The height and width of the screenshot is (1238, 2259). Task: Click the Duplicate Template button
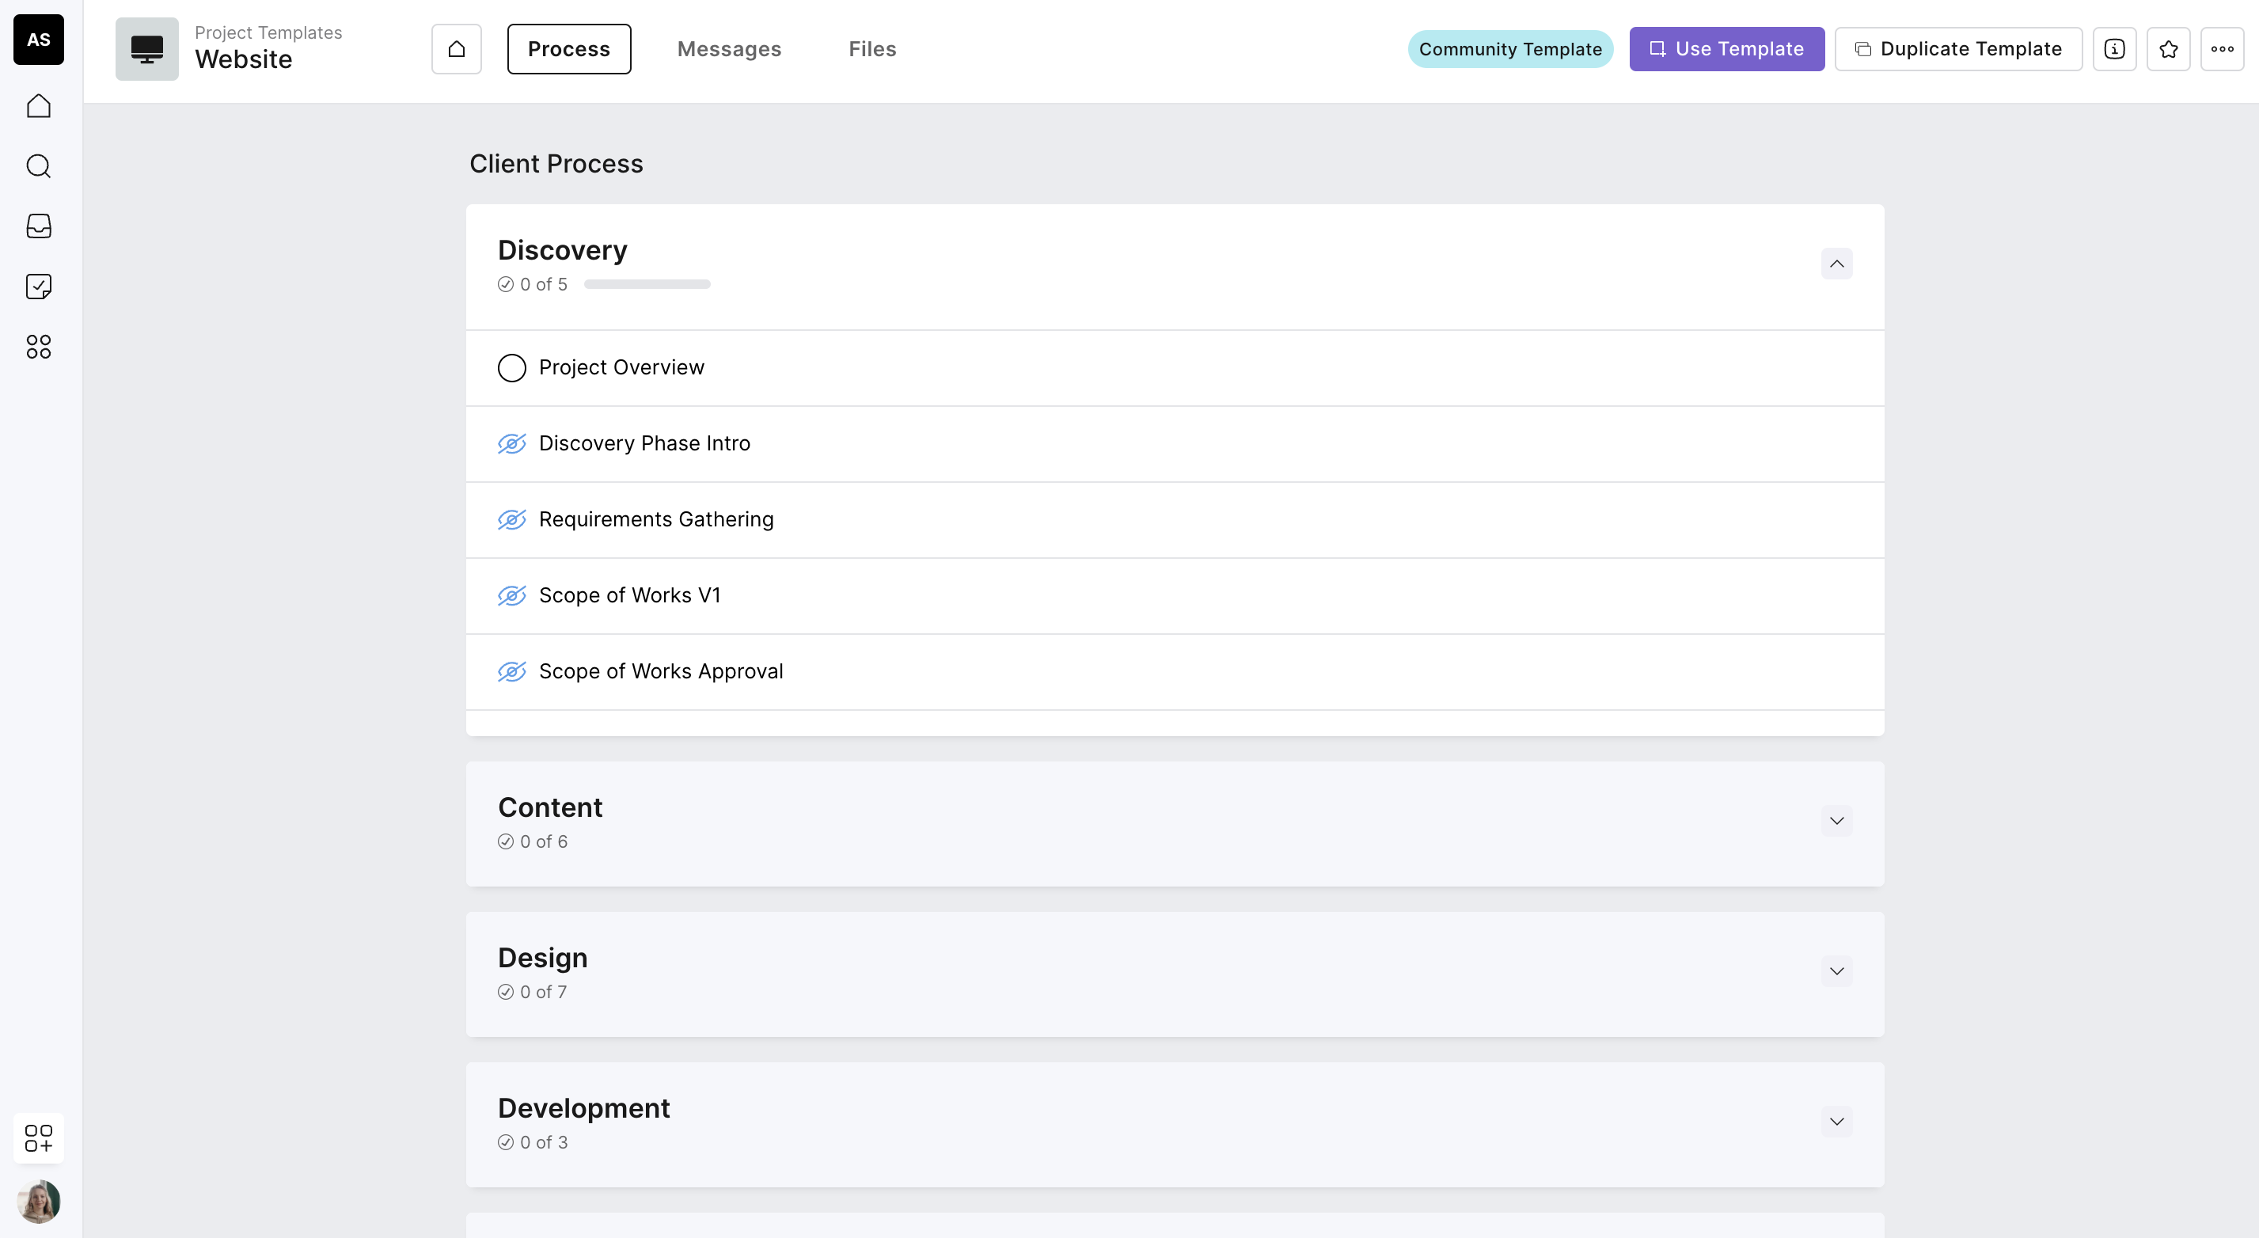1958,49
